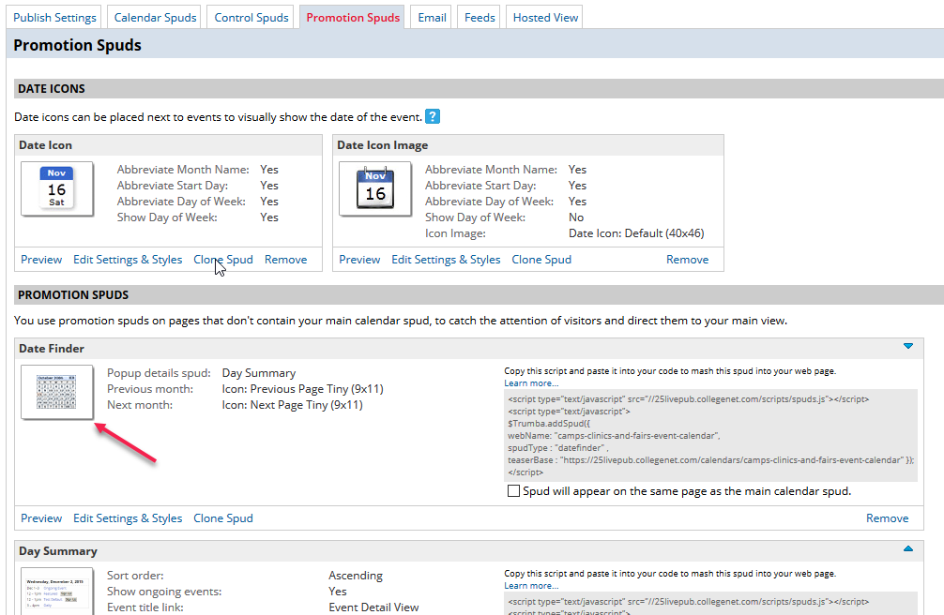Clone the Date Finder spud

tap(223, 518)
